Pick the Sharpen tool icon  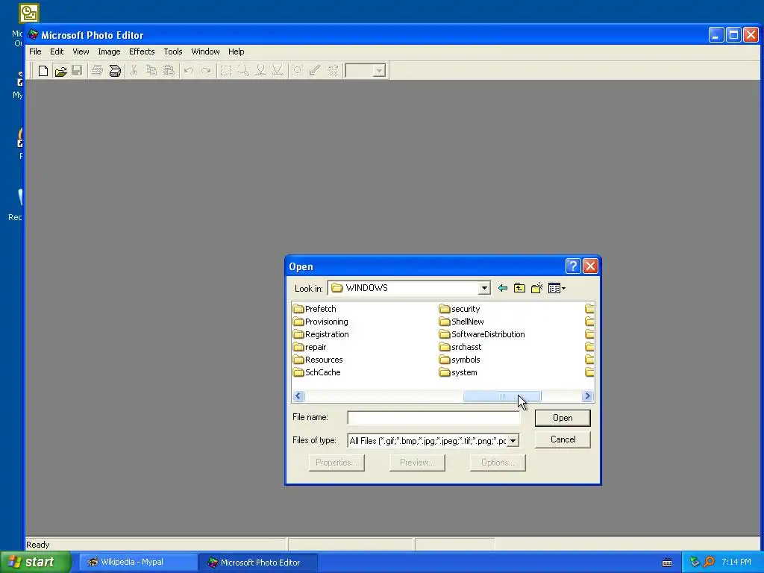tap(278, 71)
